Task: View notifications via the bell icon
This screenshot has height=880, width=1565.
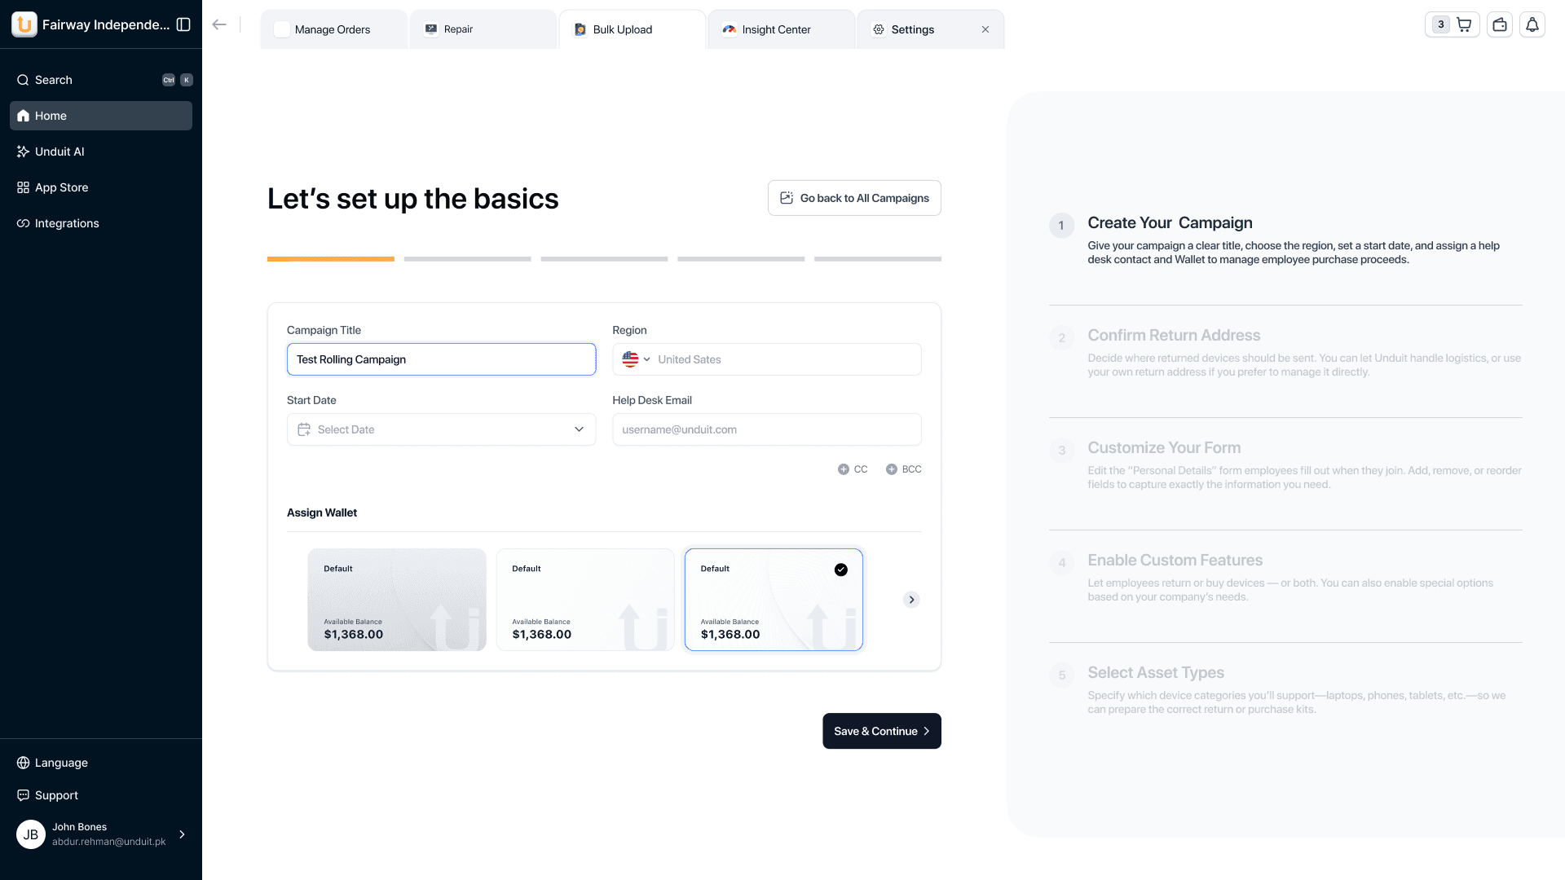Action: 1532,24
